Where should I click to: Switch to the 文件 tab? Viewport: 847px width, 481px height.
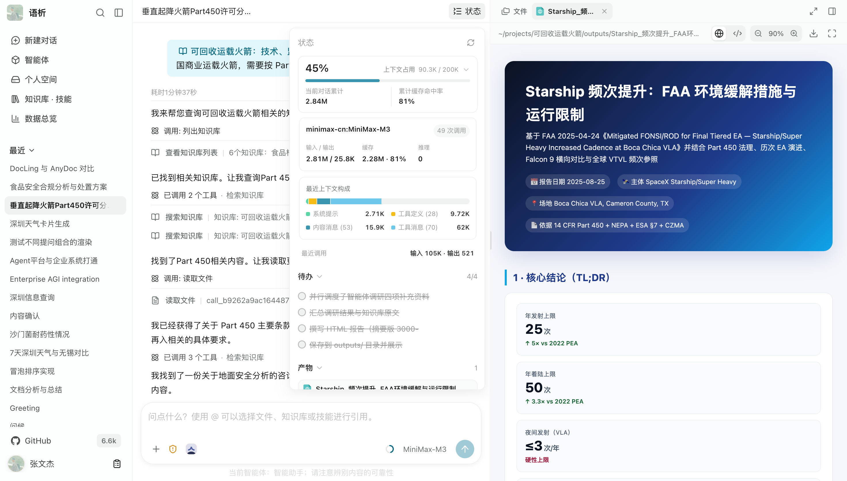click(x=514, y=11)
